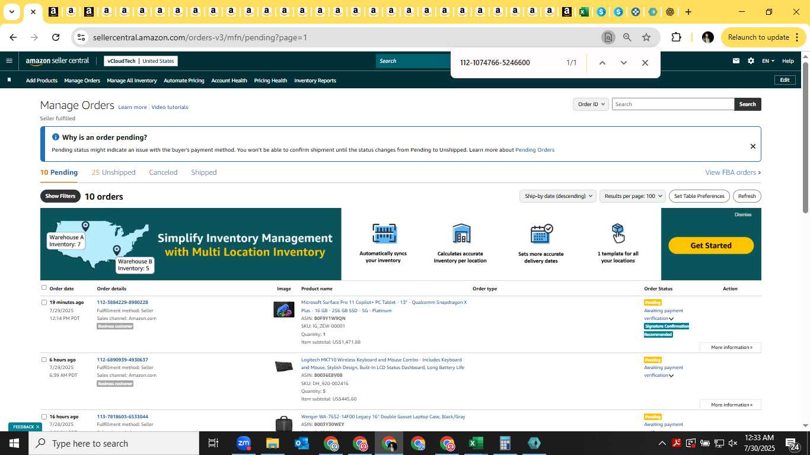Open Calculator from the taskbar
This screenshot has height=455, width=810.
[x=505, y=443]
